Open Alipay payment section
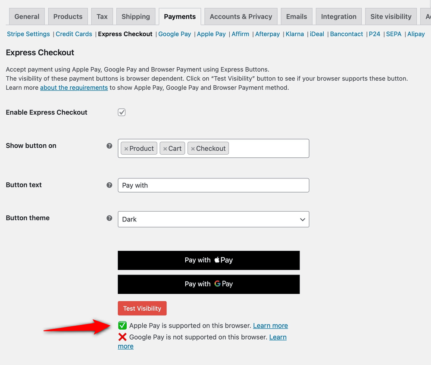The image size is (431, 365). click(416, 34)
